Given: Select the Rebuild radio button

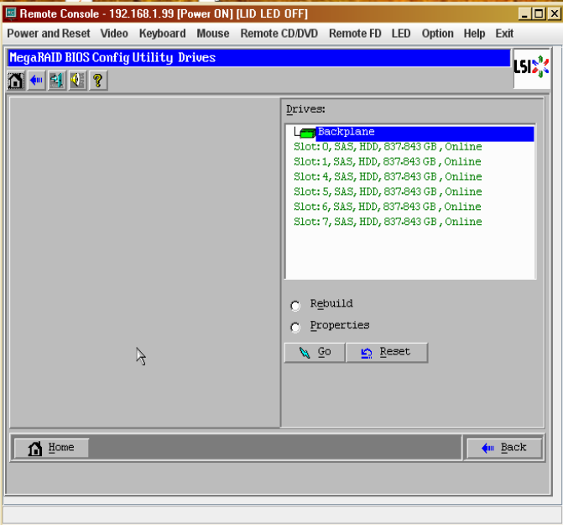Looking at the screenshot, I should pos(295,306).
